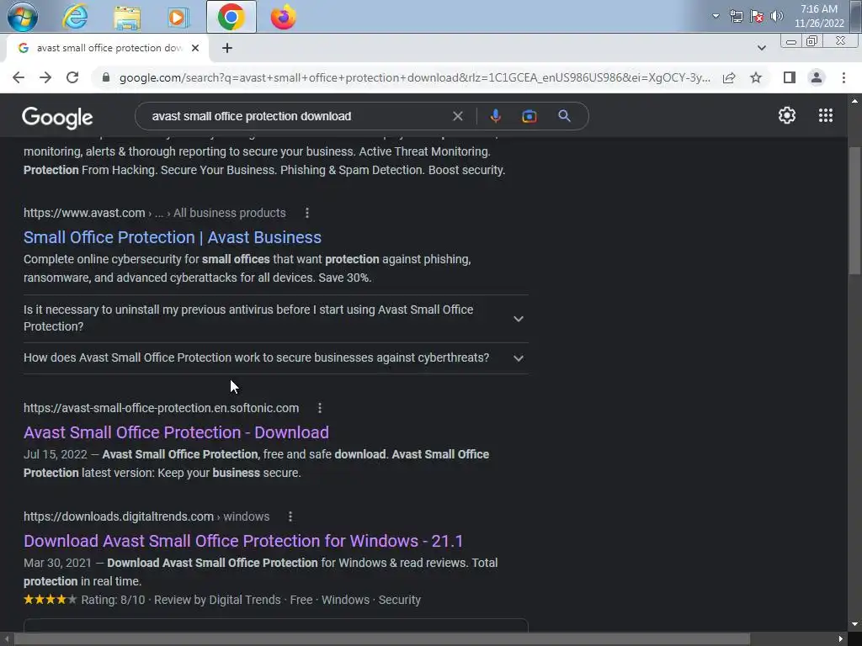This screenshot has height=646, width=862.
Task: Click the horizontal scrollbar thumb
Action: click(382, 639)
